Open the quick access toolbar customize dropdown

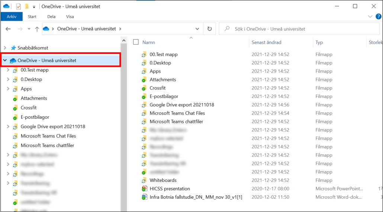pos(34,7)
